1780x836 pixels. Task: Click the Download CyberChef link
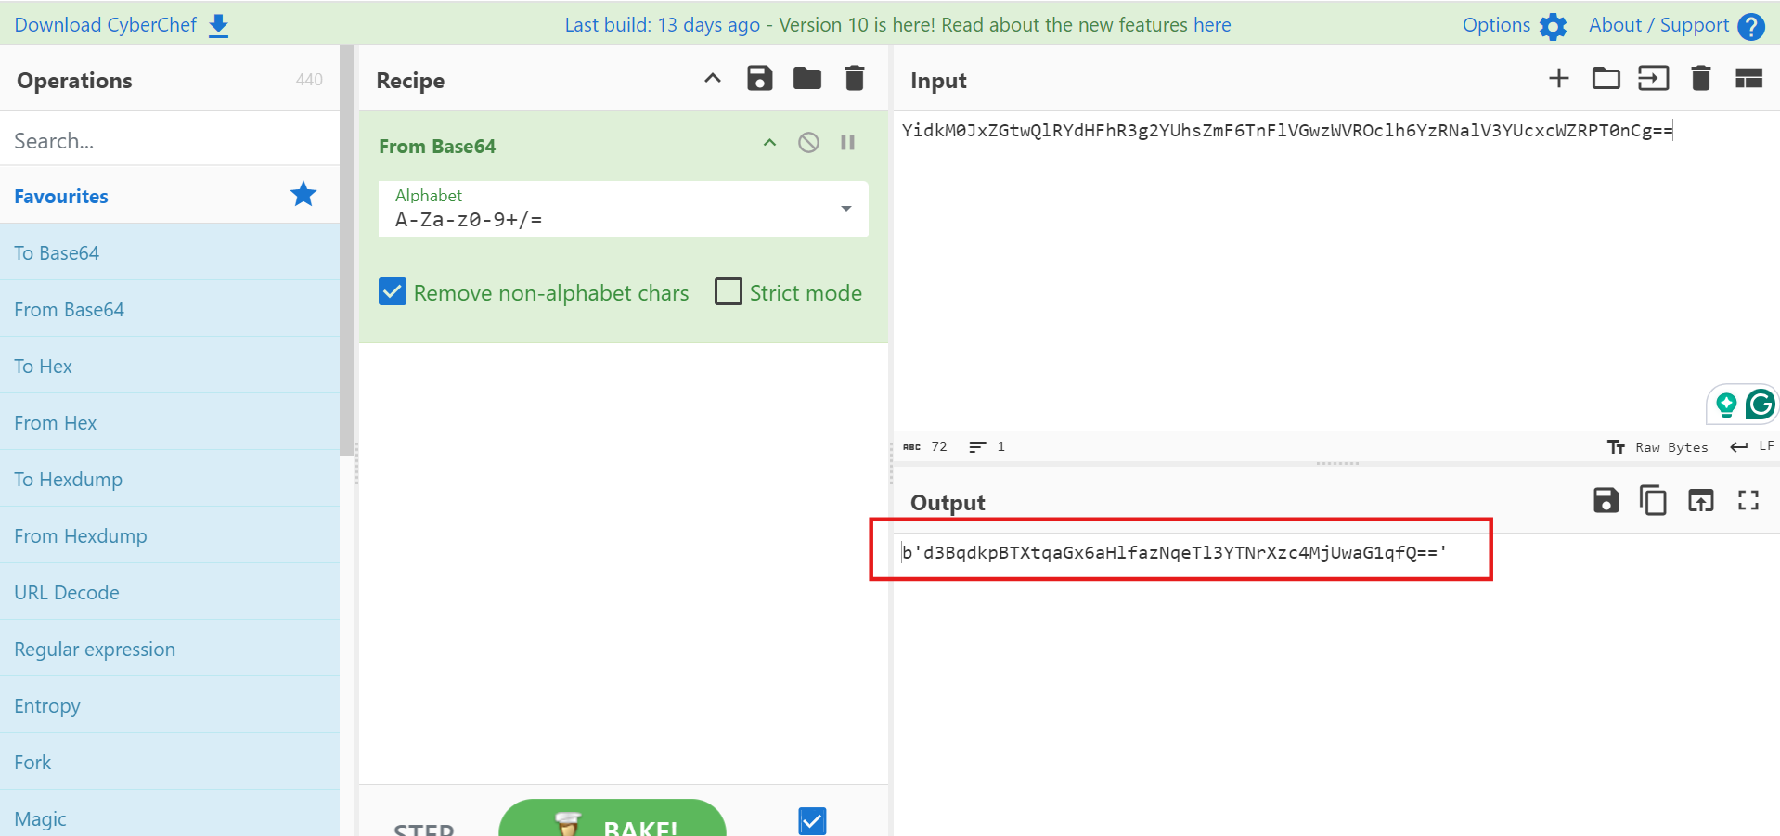click(105, 25)
